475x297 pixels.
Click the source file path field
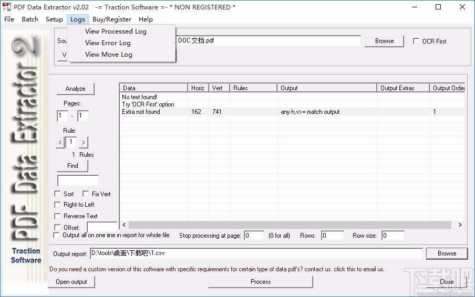268,41
